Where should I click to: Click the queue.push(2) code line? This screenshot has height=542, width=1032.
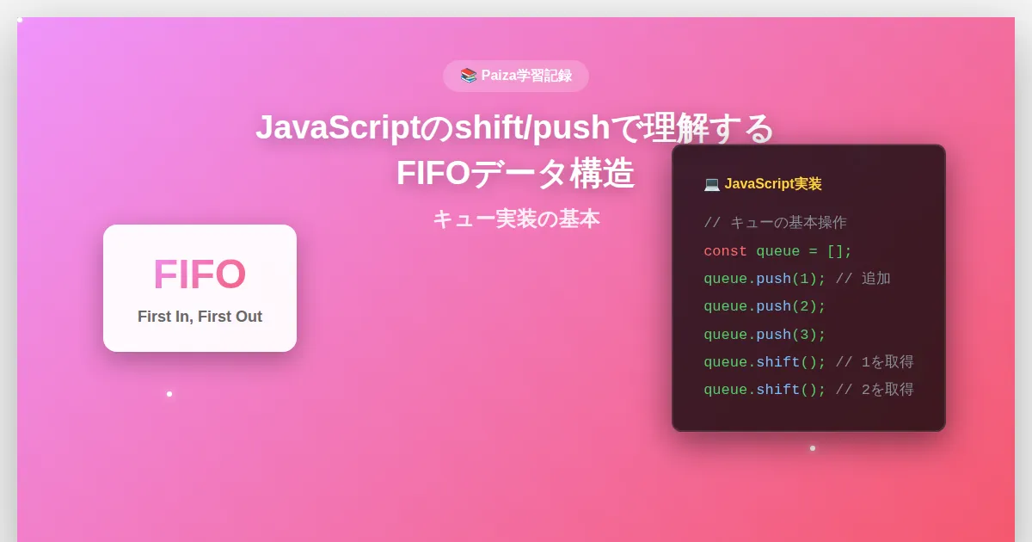tap(765, 306)
